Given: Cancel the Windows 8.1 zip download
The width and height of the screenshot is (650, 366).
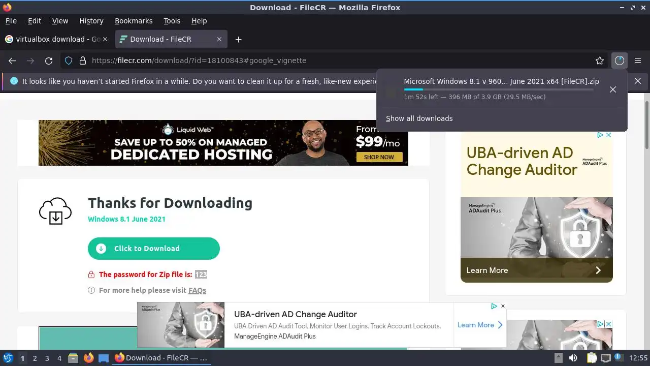Looking at the screenshot, I should (613, 89).
